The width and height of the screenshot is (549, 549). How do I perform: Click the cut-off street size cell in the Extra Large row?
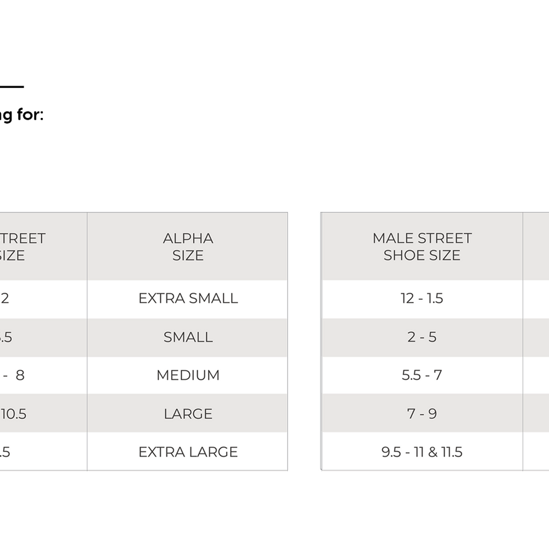(43, 452)
